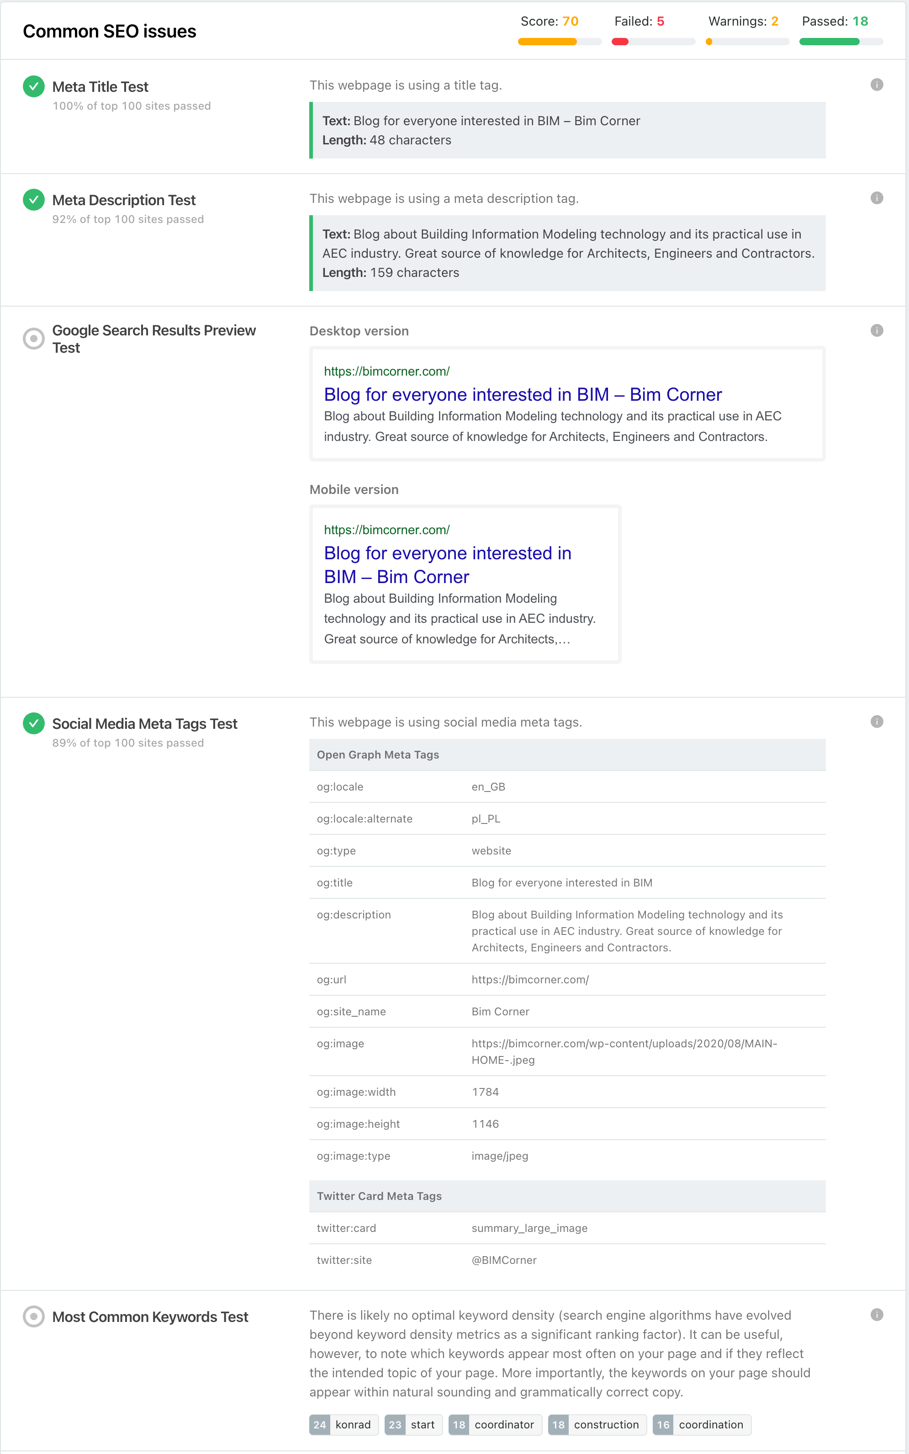Click the og:site_name value Bim Corner
The height and width of the screenshot is (1454, 909).
click(500, 1011)
